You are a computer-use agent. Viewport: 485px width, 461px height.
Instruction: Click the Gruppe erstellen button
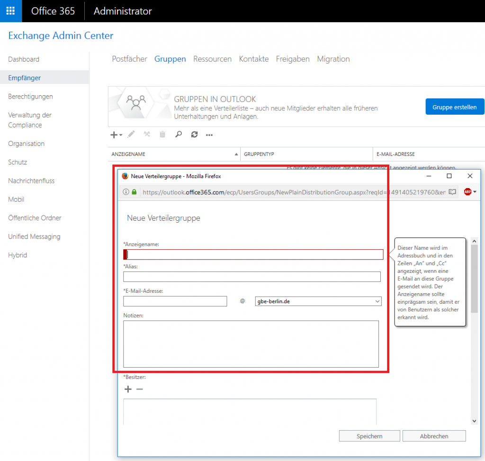coord(455,107)
